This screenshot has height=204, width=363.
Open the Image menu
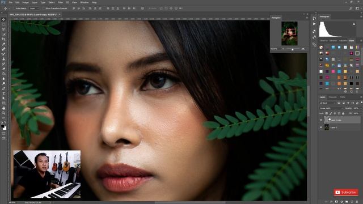(x=26, y=2)
